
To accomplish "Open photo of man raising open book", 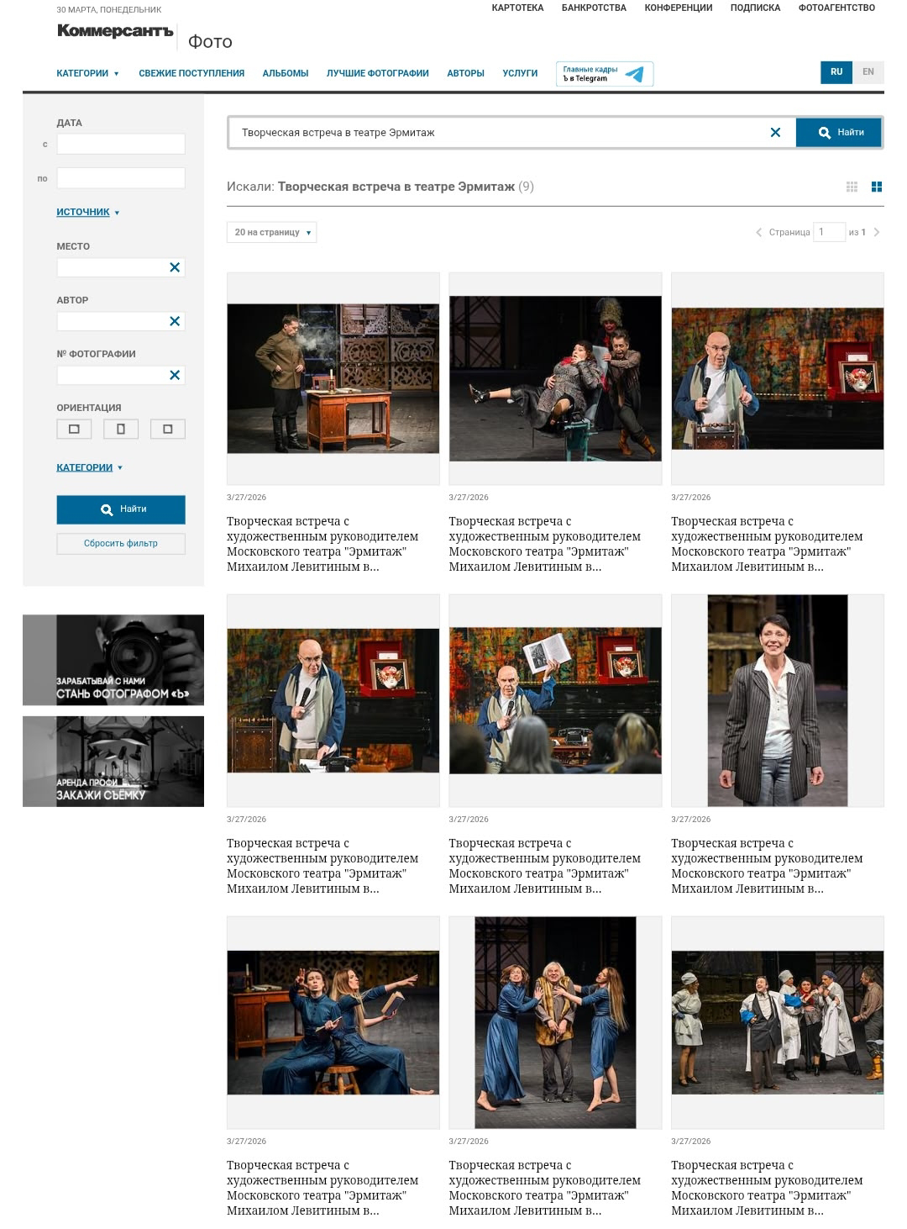I will pos(555,700).
